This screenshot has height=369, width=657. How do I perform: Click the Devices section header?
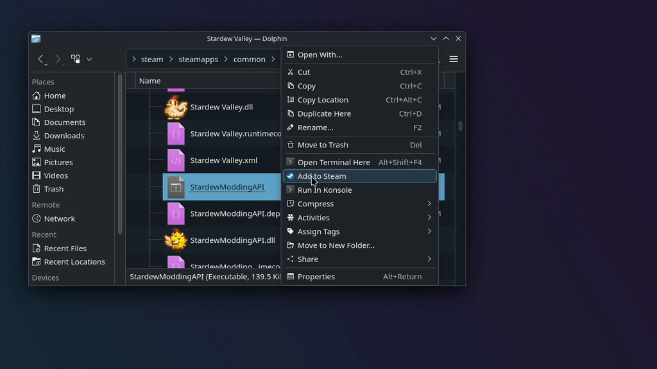(x=46, y=278)
